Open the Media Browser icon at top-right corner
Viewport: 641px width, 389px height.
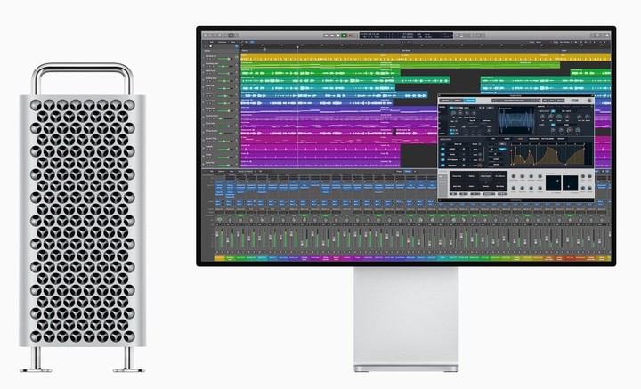(x=607, y=36)
